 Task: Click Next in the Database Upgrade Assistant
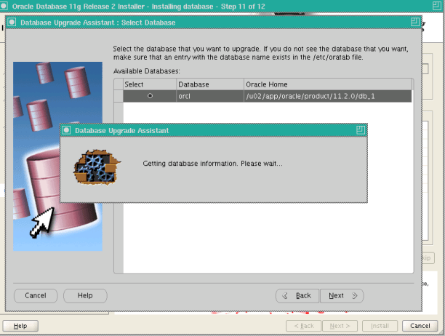(x=342, y=296)
